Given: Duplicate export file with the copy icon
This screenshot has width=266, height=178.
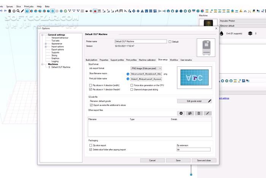Looking at the screenshot, I should pos(190,113).
